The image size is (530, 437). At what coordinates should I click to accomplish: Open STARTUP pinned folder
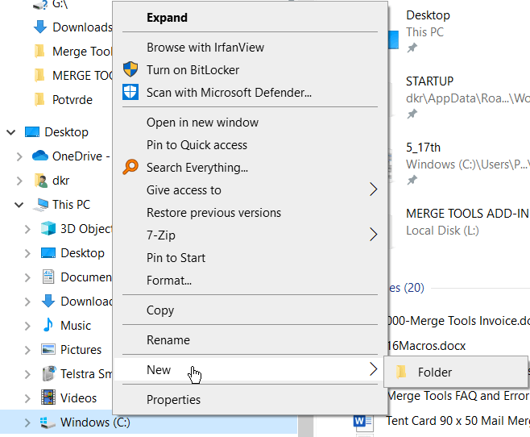(429, 81)
